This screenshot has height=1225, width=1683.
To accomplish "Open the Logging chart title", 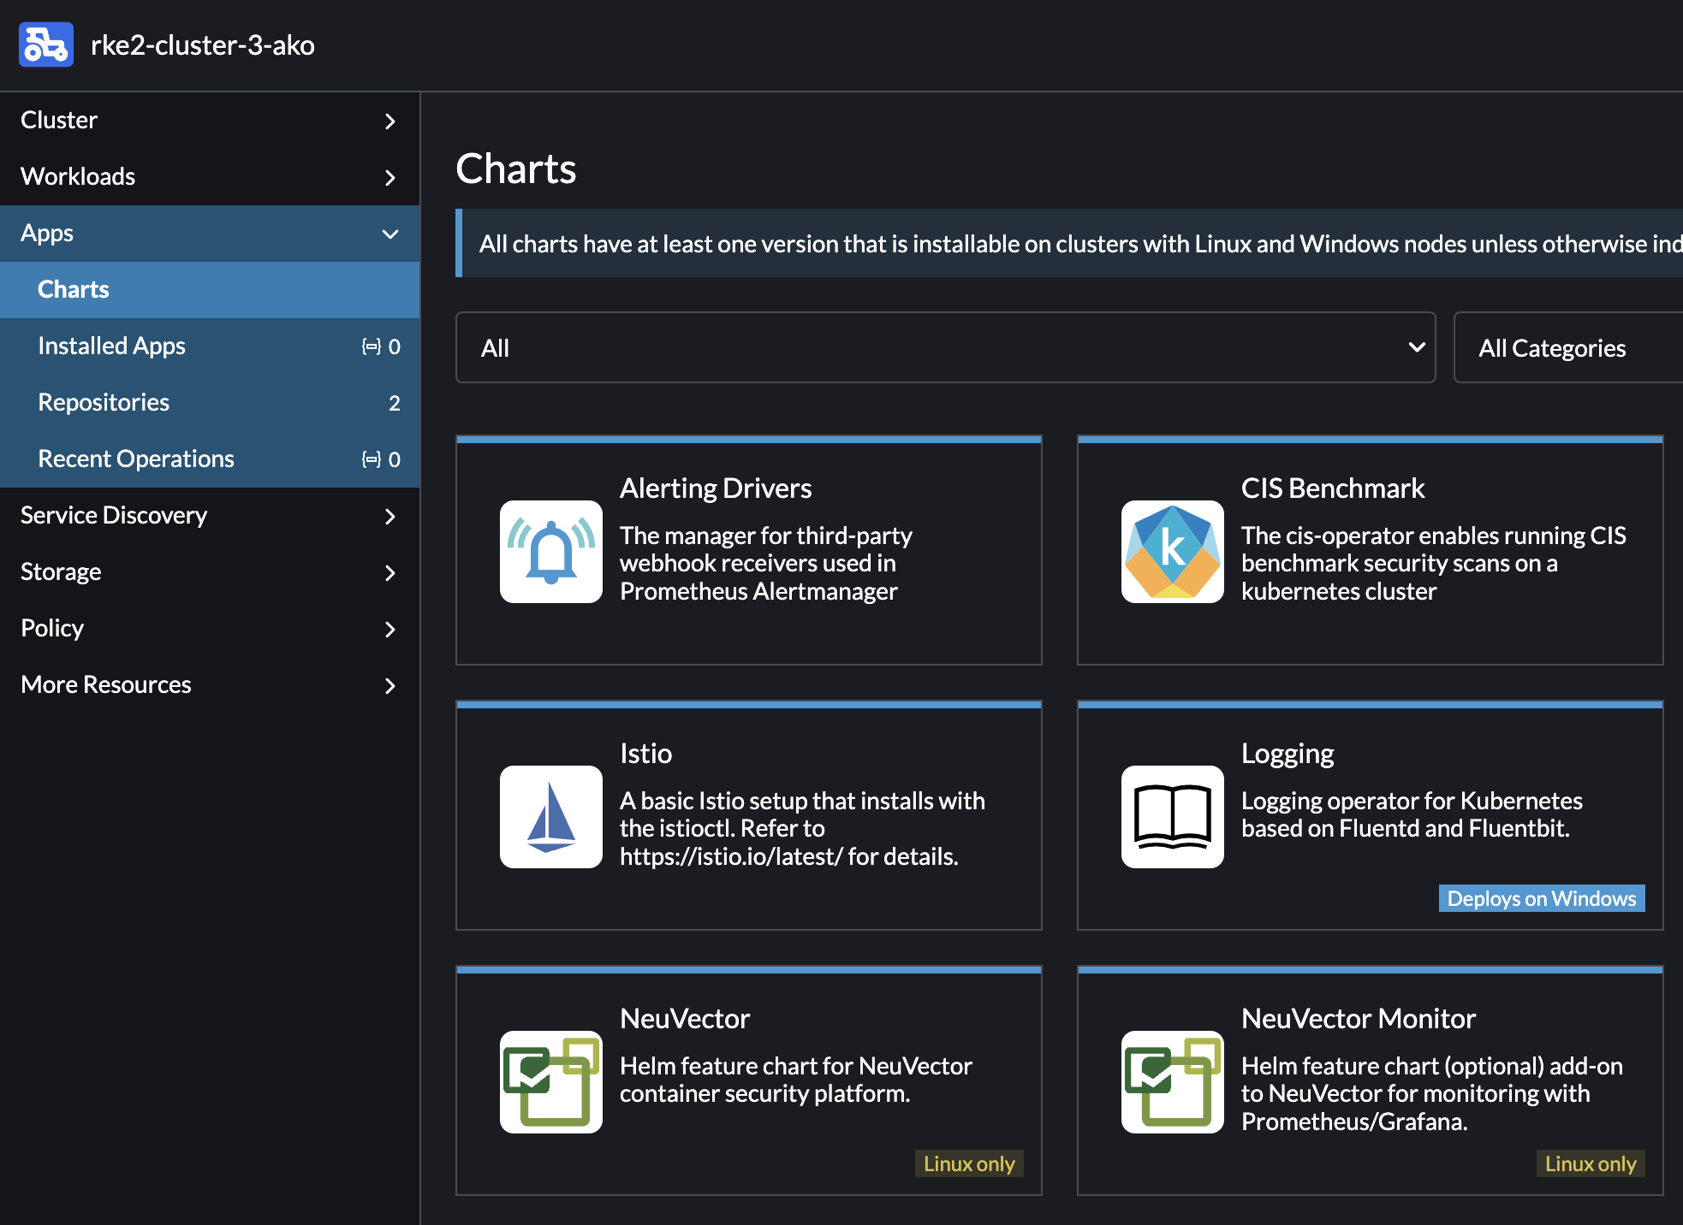I will point(1288,754).
